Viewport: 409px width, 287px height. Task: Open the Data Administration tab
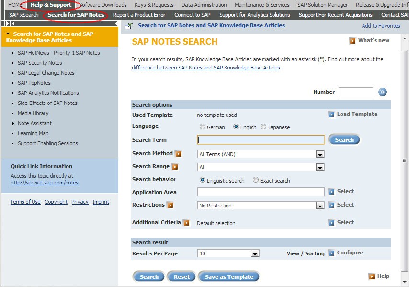point(204,5)
